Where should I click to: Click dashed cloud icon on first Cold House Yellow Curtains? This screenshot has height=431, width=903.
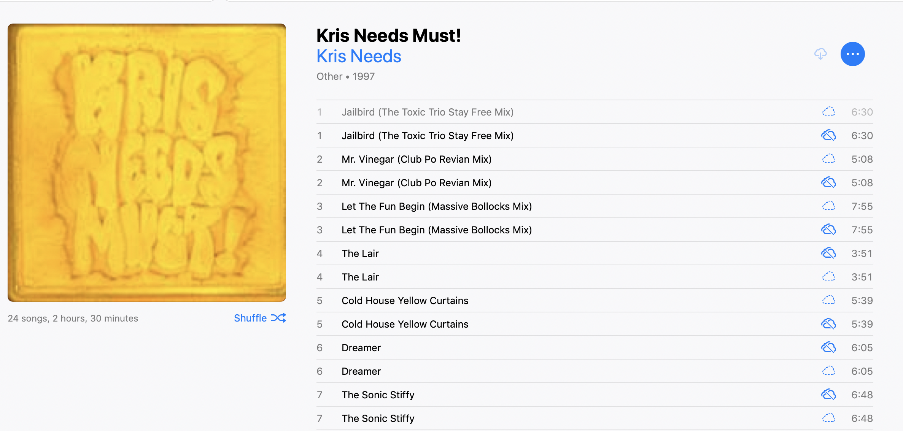pos(828,300)
